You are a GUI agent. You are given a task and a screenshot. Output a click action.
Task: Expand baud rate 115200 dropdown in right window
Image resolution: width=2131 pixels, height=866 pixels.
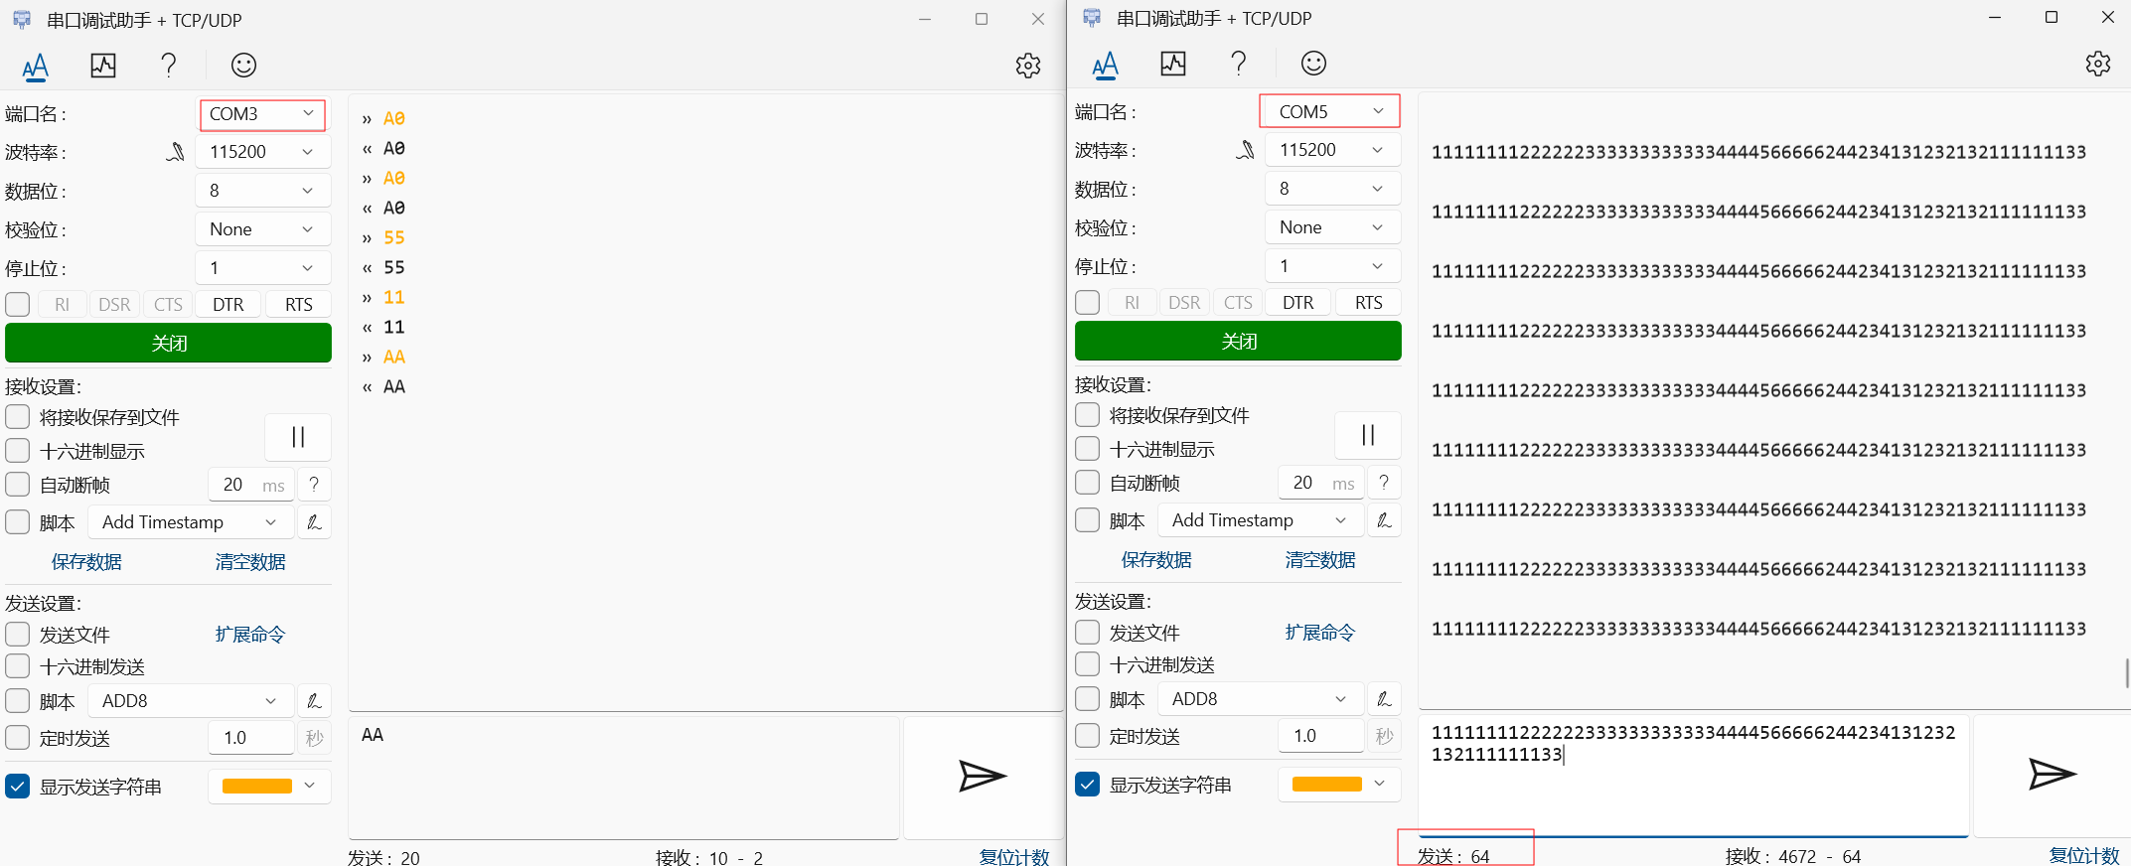pos(1333,150)
